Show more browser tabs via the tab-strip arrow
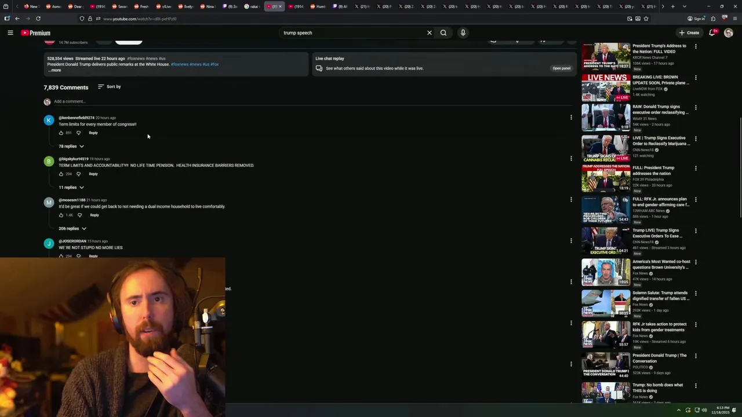Image resolution: width=742 pixels, height=417 pixels. click(x=663, y=6)
